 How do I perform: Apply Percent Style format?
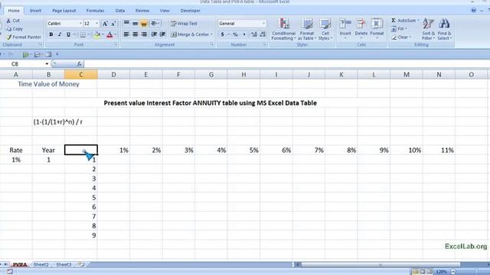[235, 34]
